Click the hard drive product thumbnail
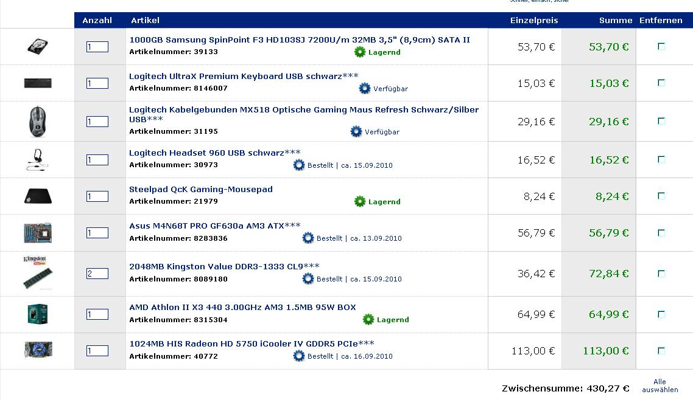This screenshot has height=400, width=693. pos(38,46)
